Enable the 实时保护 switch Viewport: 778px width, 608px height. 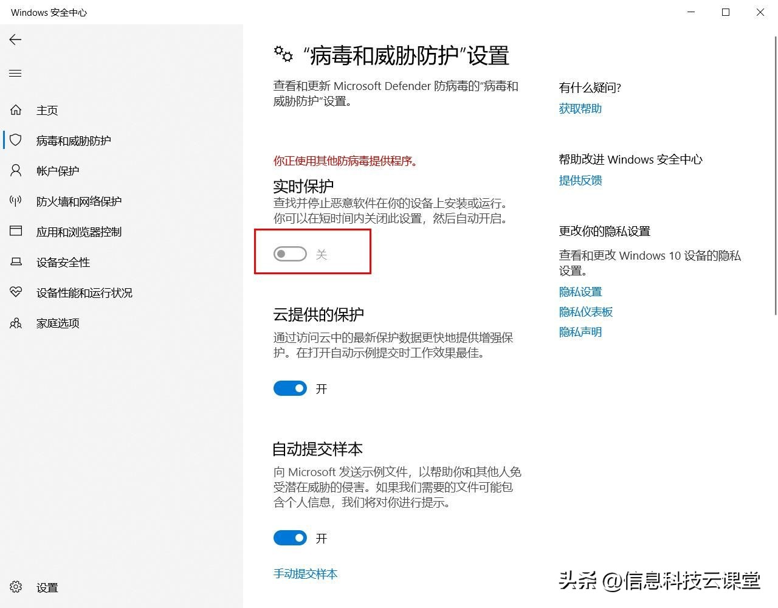290,254
